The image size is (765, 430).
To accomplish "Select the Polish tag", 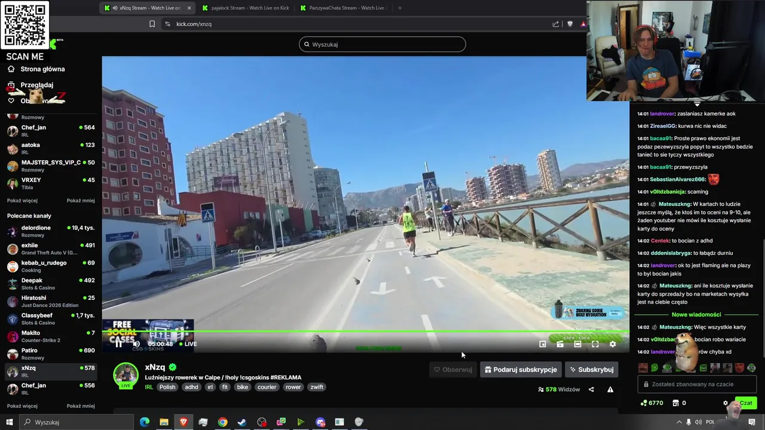I will (x=167, y=387).
